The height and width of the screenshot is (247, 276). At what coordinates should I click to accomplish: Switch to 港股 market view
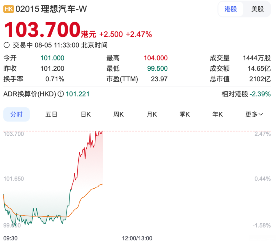tap(230, 9)
